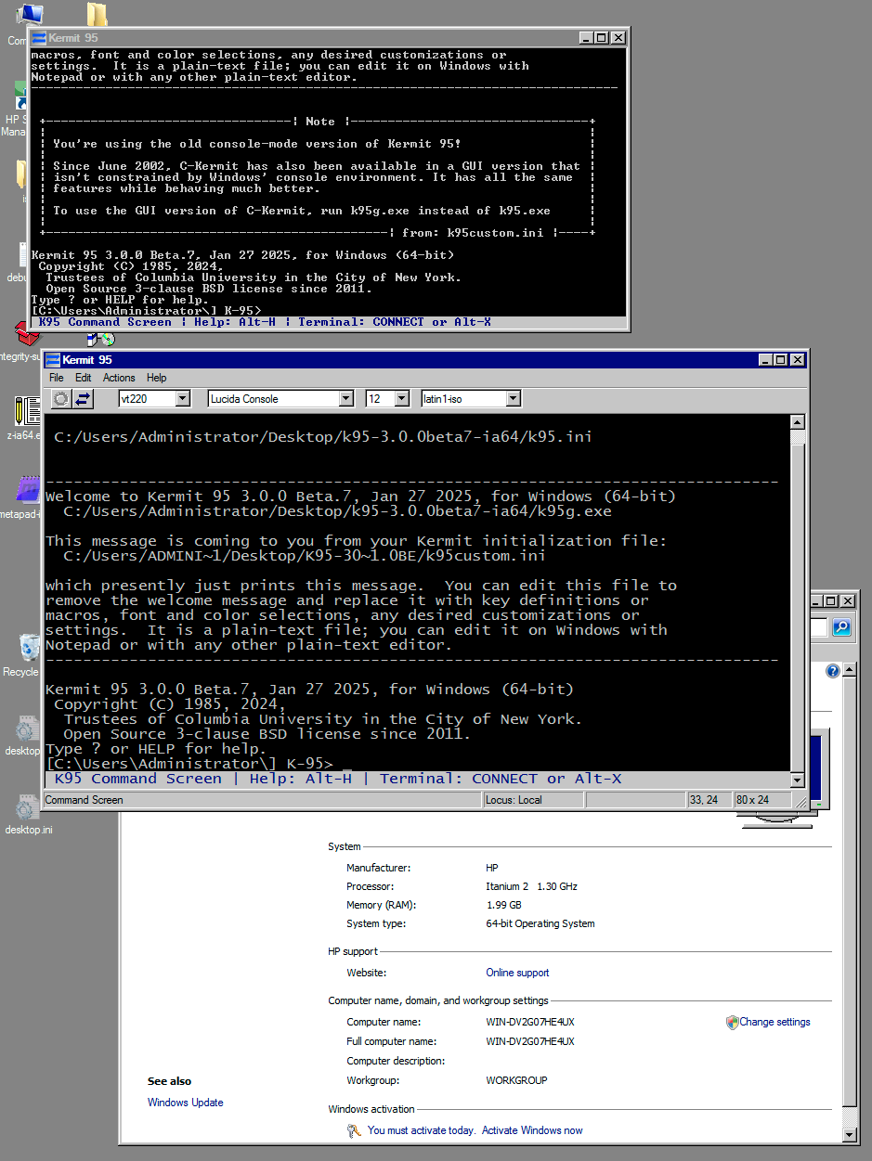
Task: Click the K-95> prompt line in GUI terminal
Action: click(x=189, y=764)
